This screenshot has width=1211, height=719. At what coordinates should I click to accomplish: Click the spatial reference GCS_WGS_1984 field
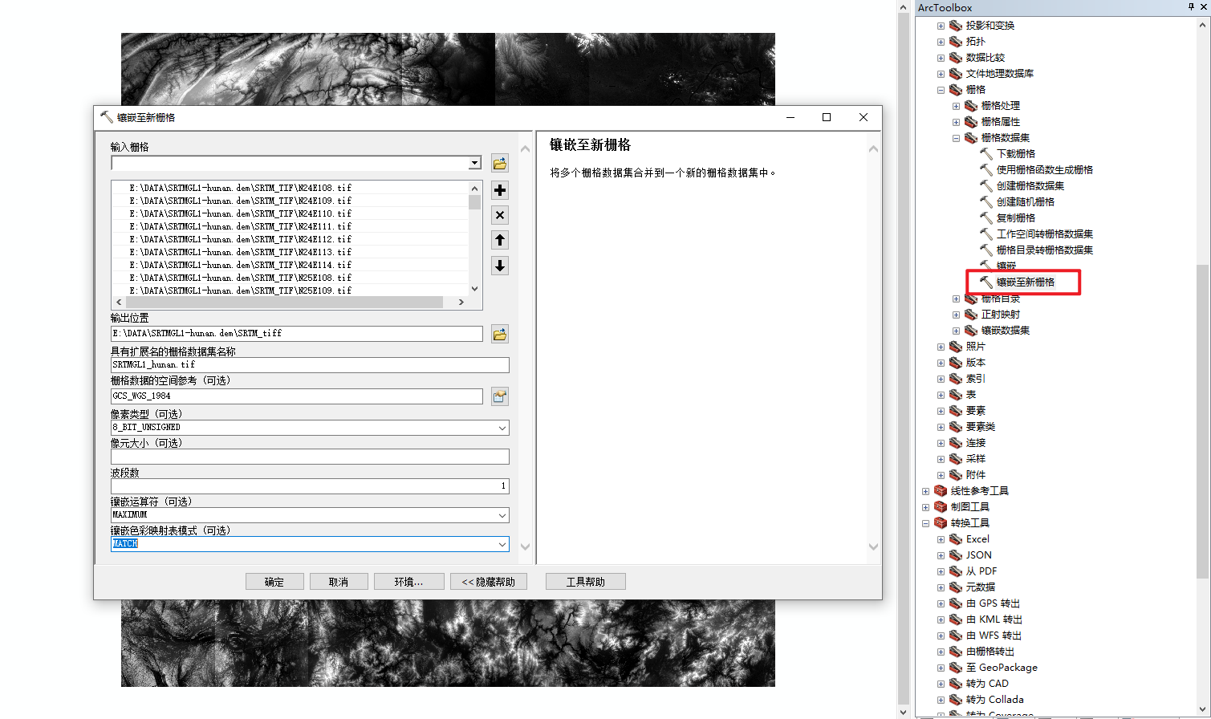pyautogui.click(x=297, y=396)
